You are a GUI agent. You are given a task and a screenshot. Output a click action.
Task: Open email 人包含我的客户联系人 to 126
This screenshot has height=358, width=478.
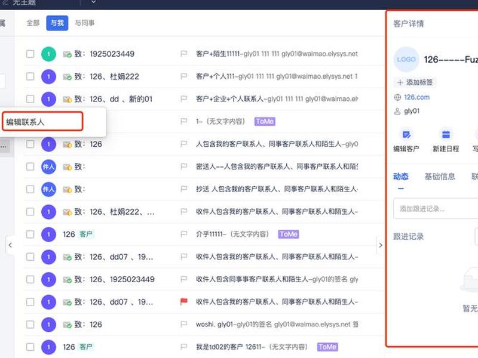pos(277,144)
